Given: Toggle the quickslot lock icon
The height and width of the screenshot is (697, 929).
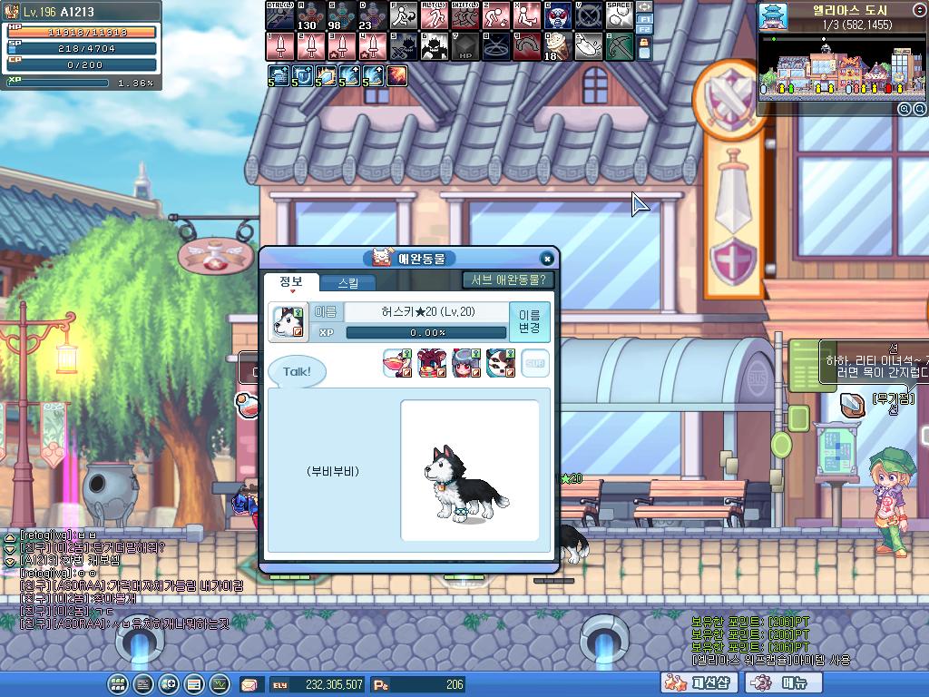Looking at the screenshot, I should (x=643, y=42).
